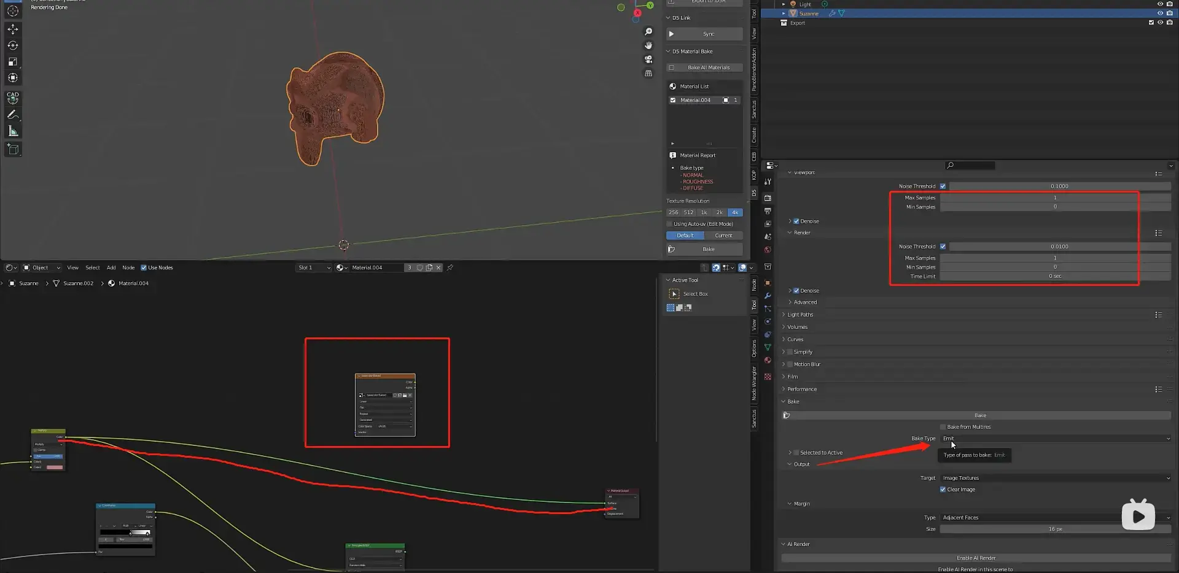Expand the Performance panel
Image resolution: width=1179 pixels, height=573 pixels.
coord(802,389)
